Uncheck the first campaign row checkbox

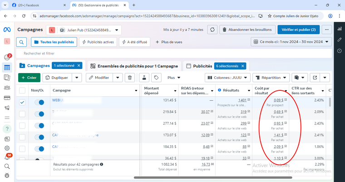[x=22, y=103]
